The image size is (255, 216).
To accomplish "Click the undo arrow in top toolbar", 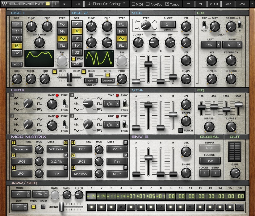I will point(65,4).
